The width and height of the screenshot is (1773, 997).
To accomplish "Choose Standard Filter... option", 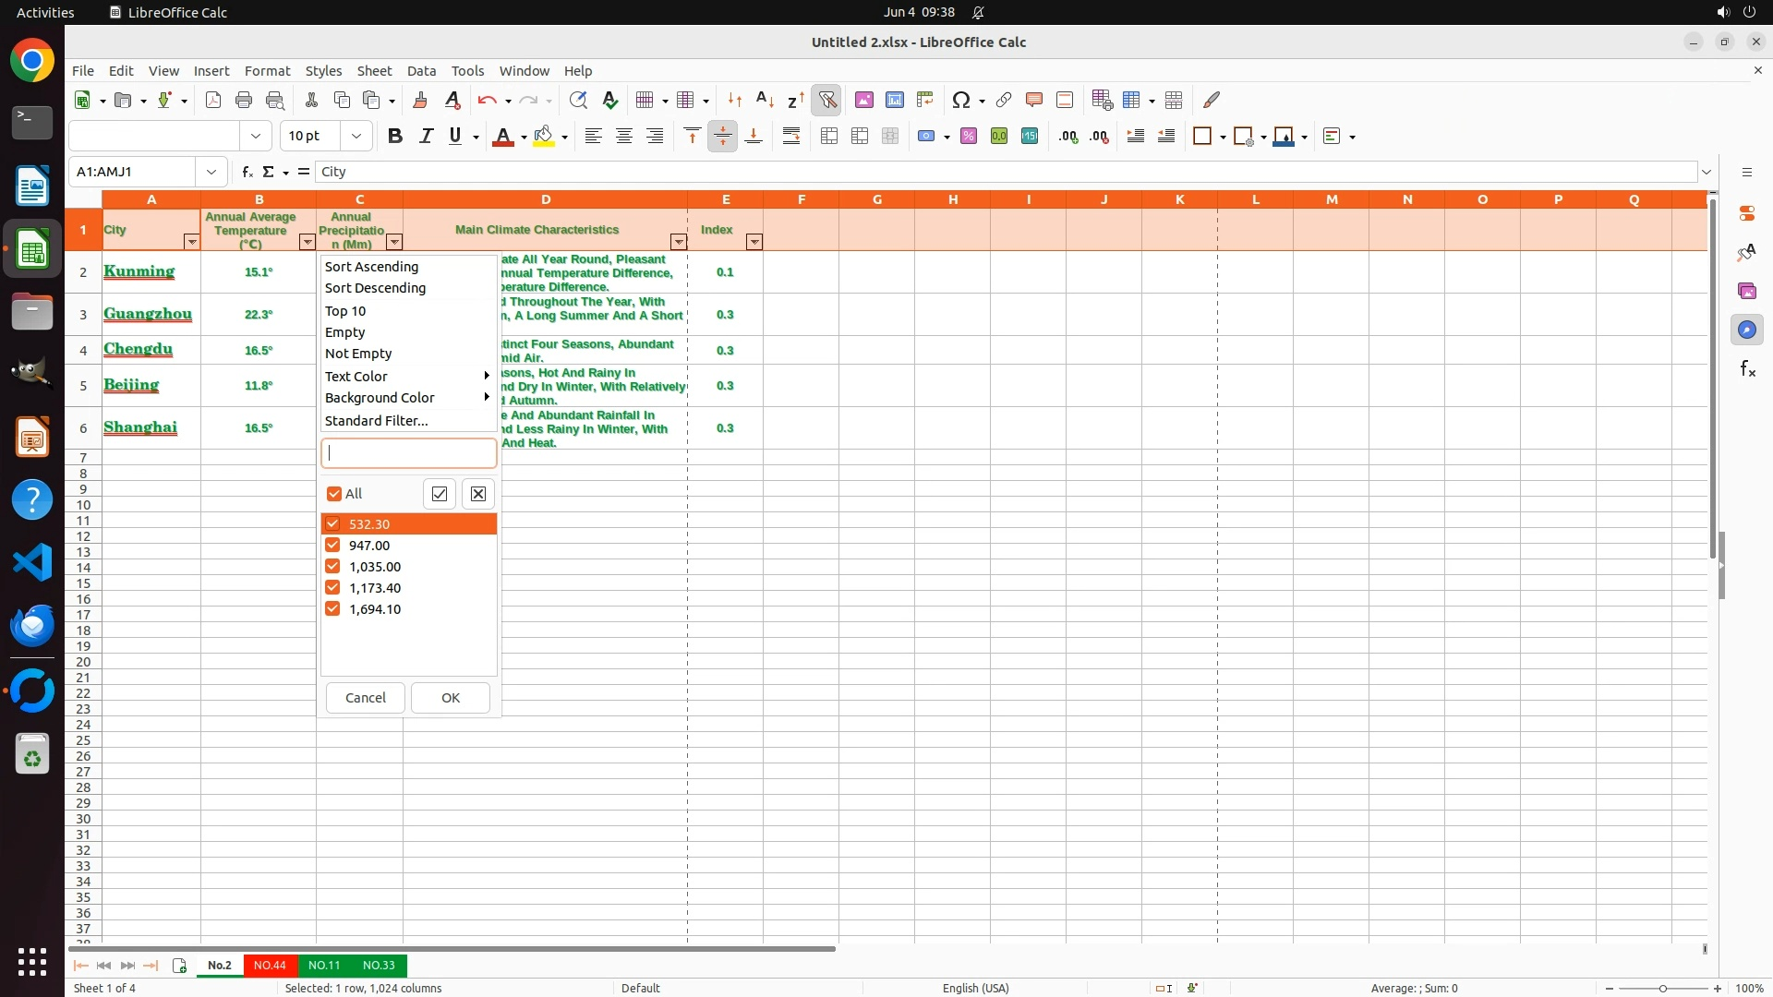I will tap(377, 420).
